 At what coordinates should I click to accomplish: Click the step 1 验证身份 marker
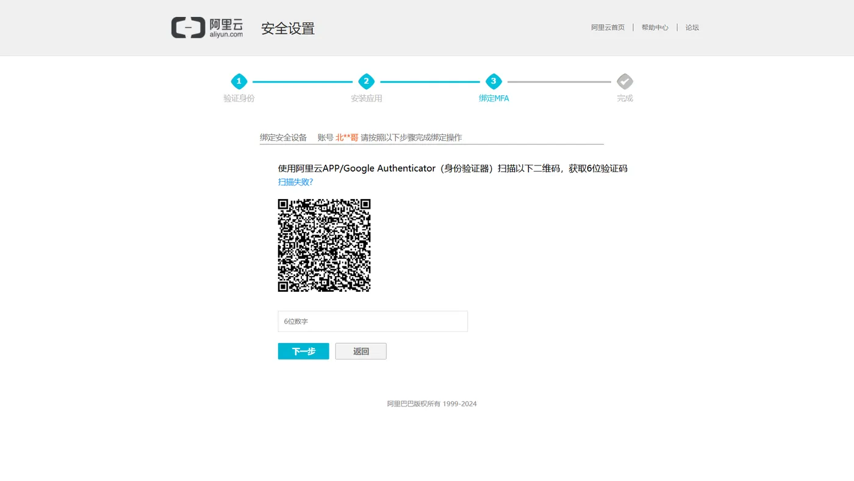click(x=239, y=81)
